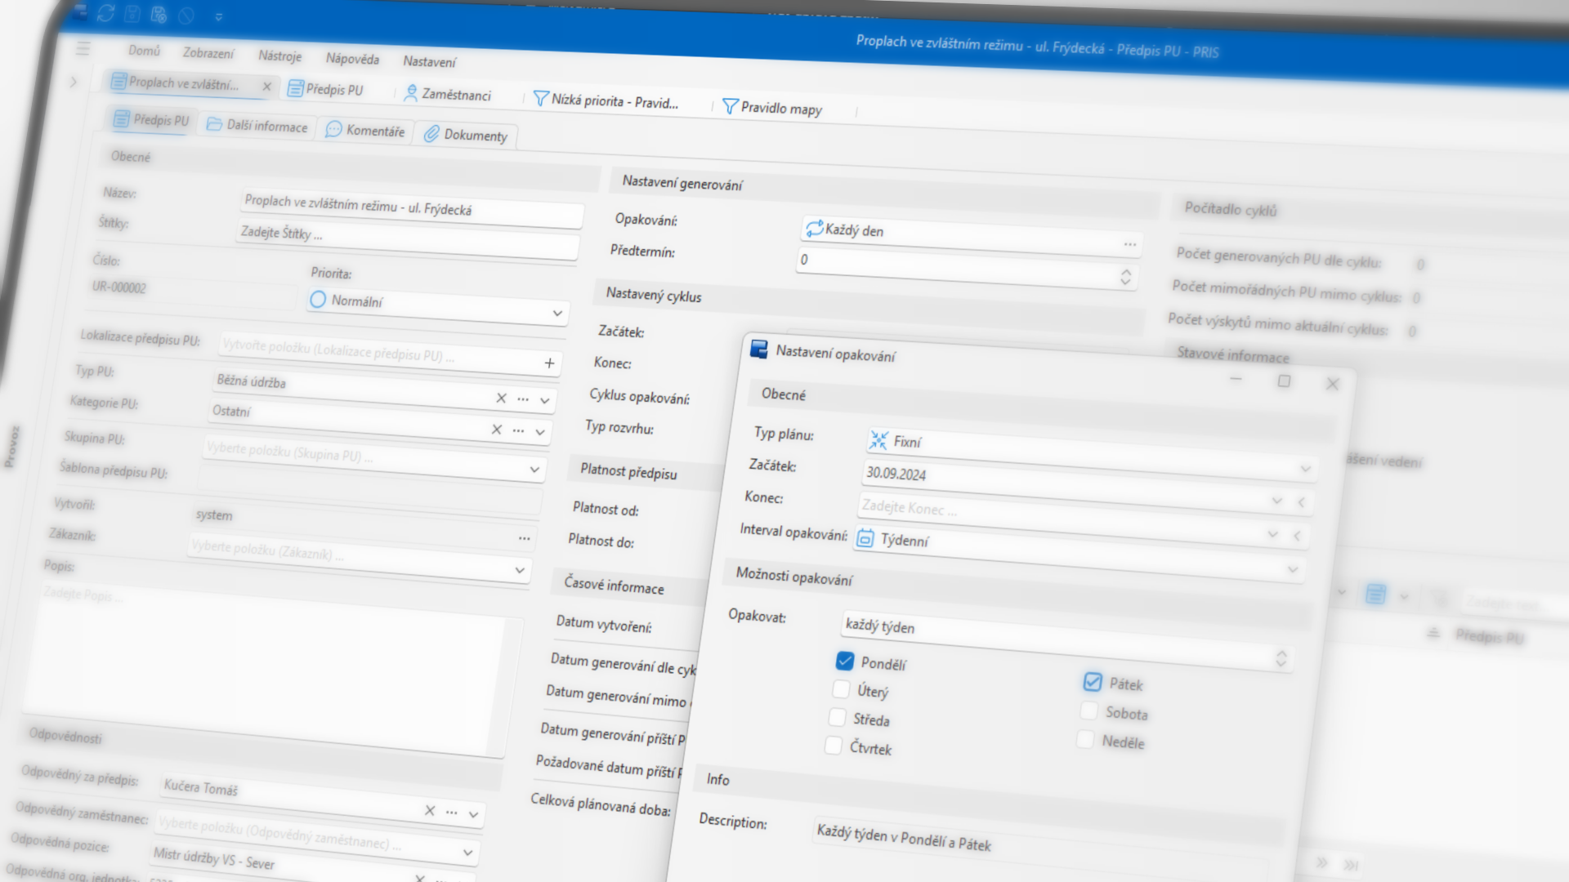Click the Provoz vertical sidebar label
The image size is (1569, 882).
click(x=11, y=446)
